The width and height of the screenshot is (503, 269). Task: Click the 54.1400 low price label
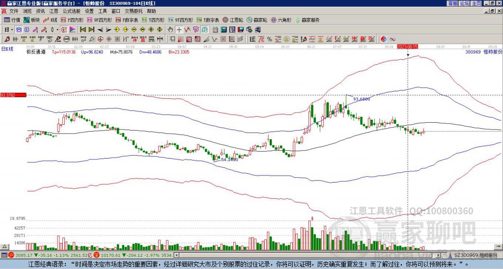tap(230, 160)
